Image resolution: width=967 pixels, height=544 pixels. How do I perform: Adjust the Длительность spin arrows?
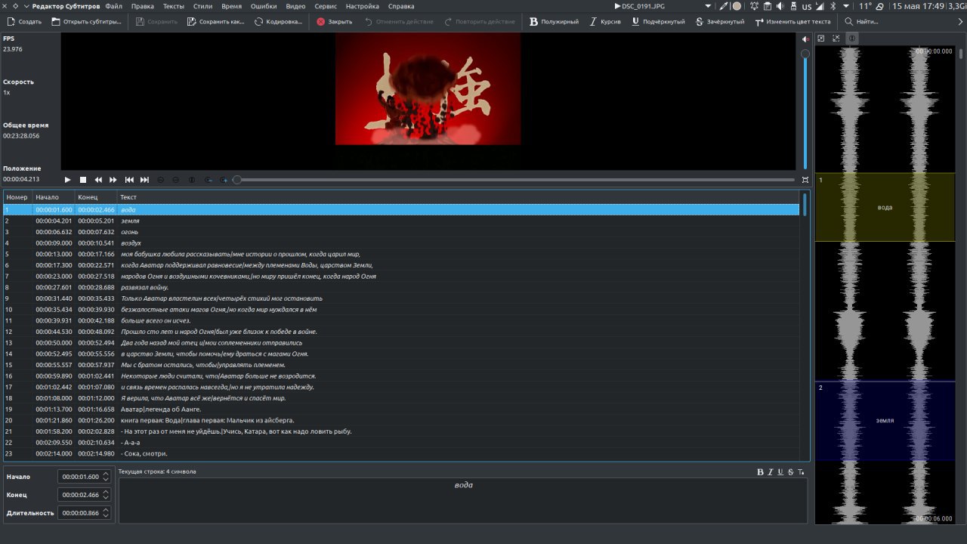tap(106, 513)
